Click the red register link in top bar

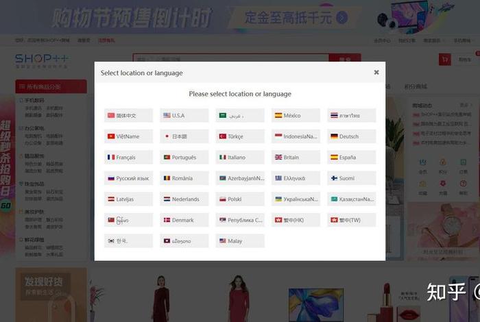point(106,40)
